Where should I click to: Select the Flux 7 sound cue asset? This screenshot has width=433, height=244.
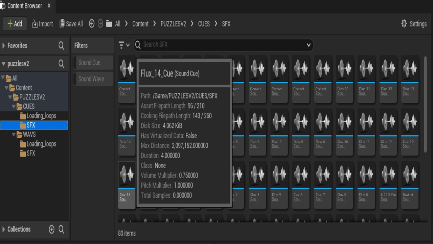[323, 185]
